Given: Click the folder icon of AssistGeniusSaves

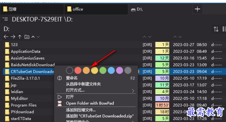Looking at the screenshot, I should [x=7, y=58].
